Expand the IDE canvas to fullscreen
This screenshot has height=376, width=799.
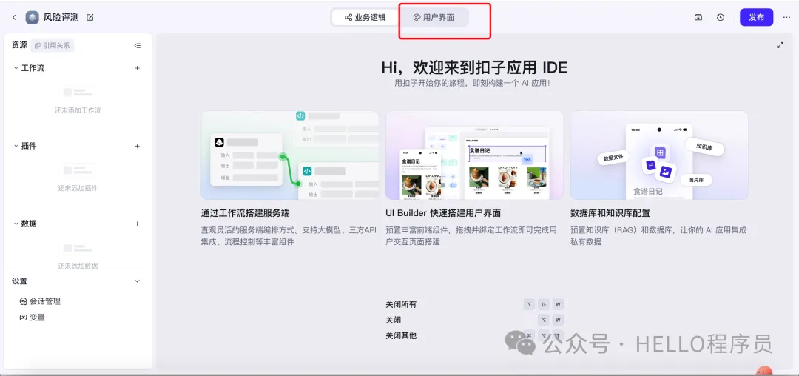point(780,45)
